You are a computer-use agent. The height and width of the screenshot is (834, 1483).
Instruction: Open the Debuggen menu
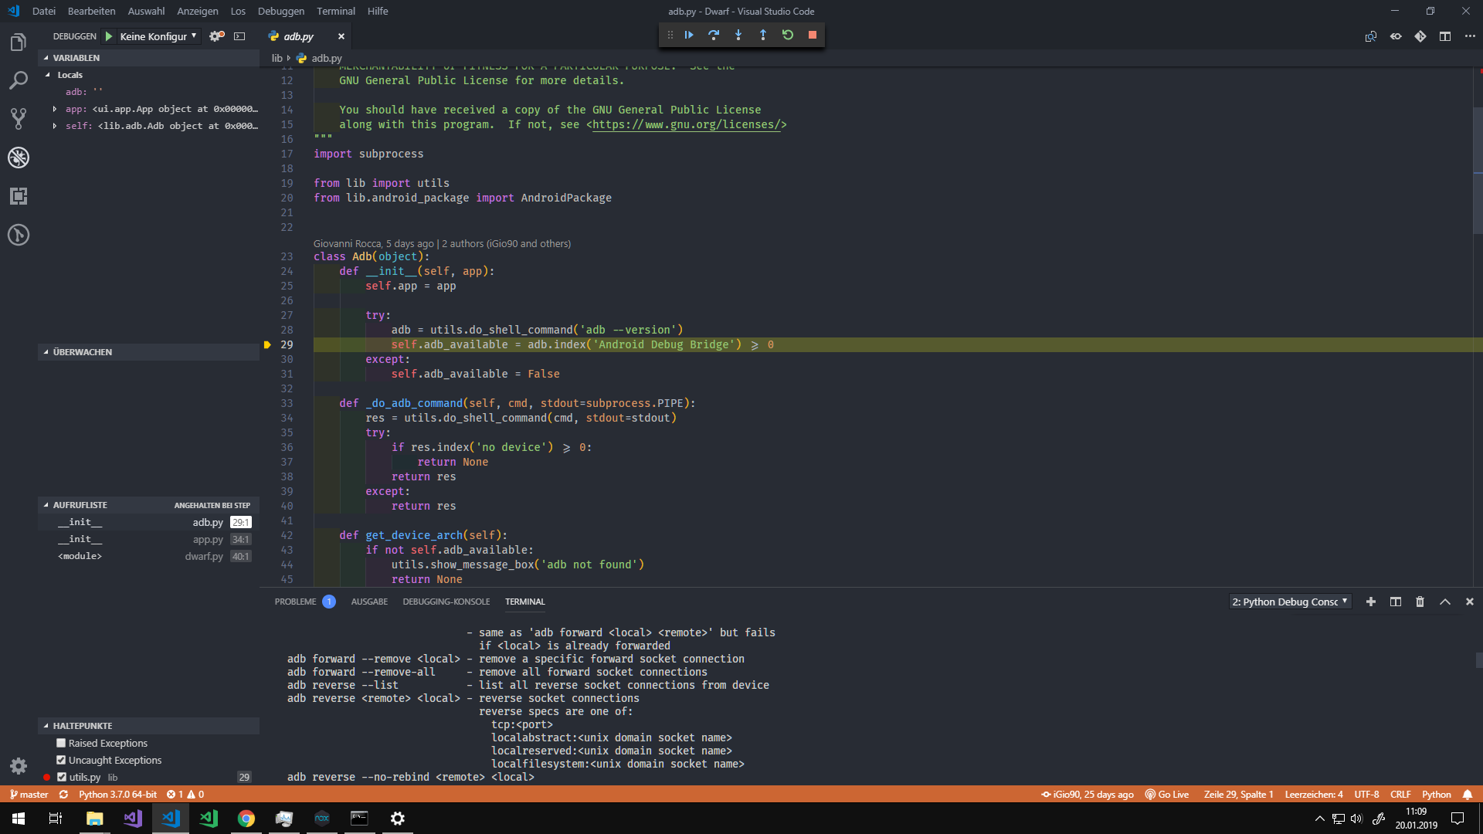[280, 11]
